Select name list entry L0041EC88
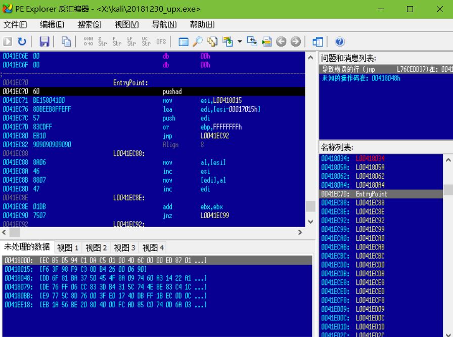The width and height of the screenshot is (453, 337). [381, 203]
